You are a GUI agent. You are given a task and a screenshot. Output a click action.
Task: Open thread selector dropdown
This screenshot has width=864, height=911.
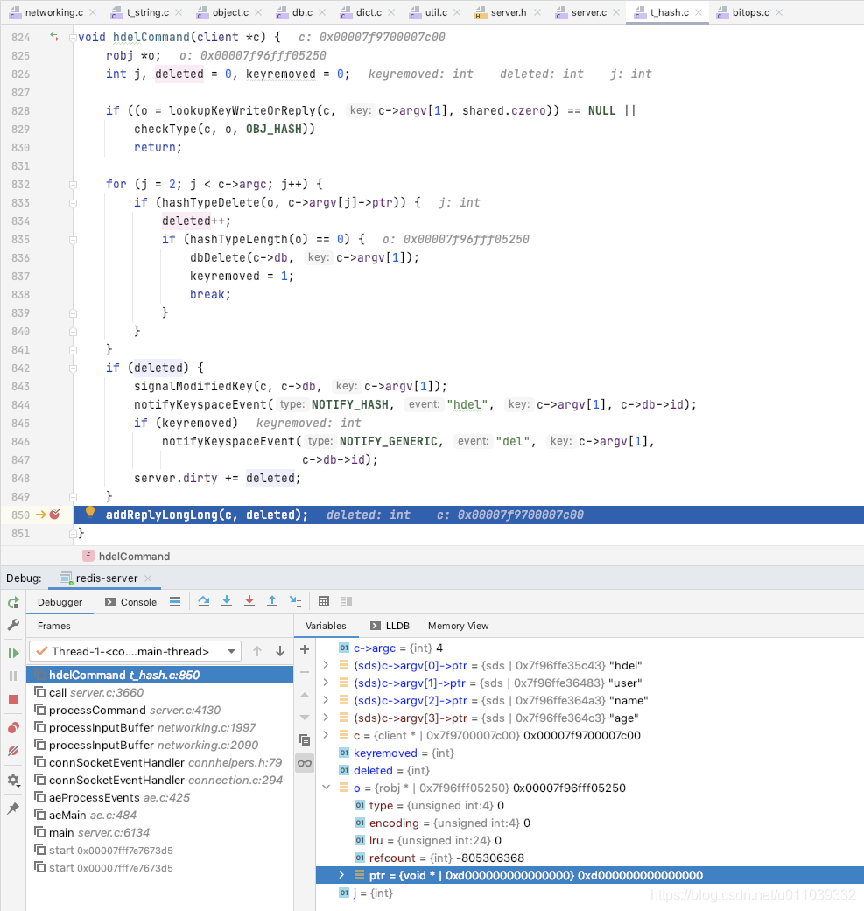tap(134, 651)
